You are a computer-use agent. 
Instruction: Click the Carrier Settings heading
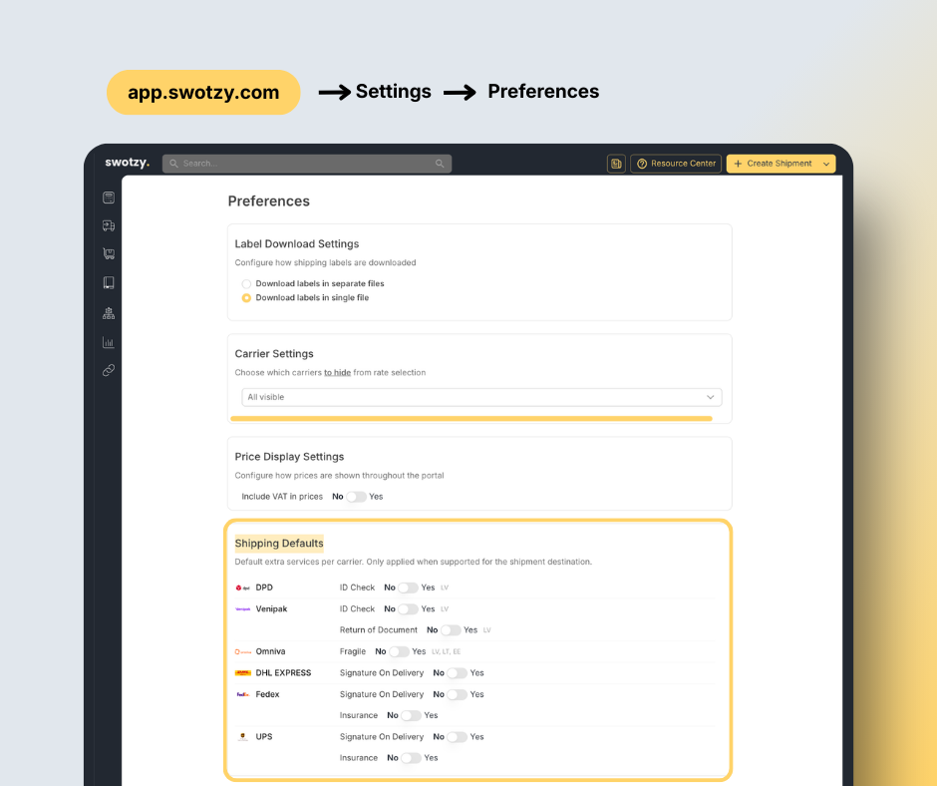tap(274, 353)
